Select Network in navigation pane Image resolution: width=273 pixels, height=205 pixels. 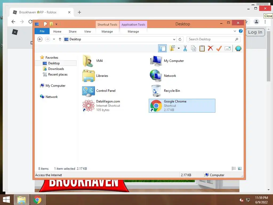pos(51,97)
